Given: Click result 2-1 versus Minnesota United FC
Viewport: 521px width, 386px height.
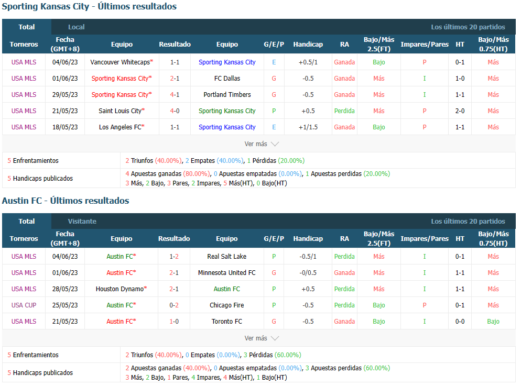Looking at the screenshot, I should point(174,273).
